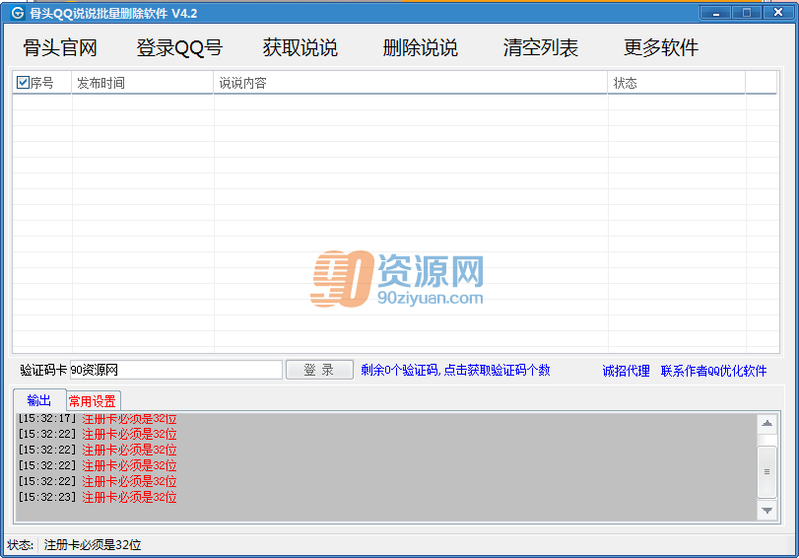Minimize the window
Viewport: 799px width, 558px height.
coord(715,12)
